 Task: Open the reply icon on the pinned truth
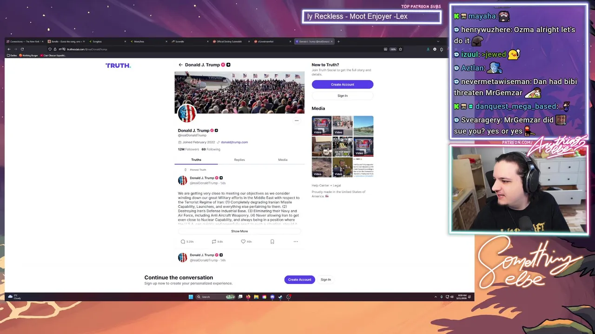pos(183,242)
